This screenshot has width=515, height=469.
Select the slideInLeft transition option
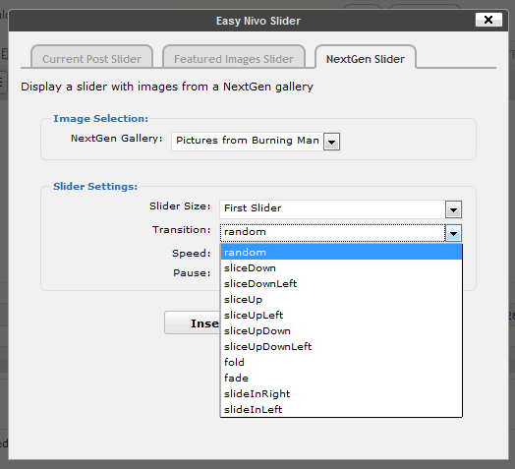point(341,409)
